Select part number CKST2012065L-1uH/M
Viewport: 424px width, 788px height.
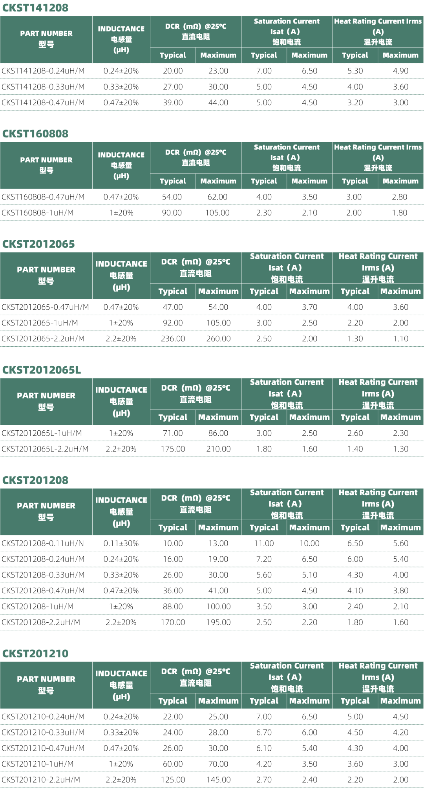42,433
